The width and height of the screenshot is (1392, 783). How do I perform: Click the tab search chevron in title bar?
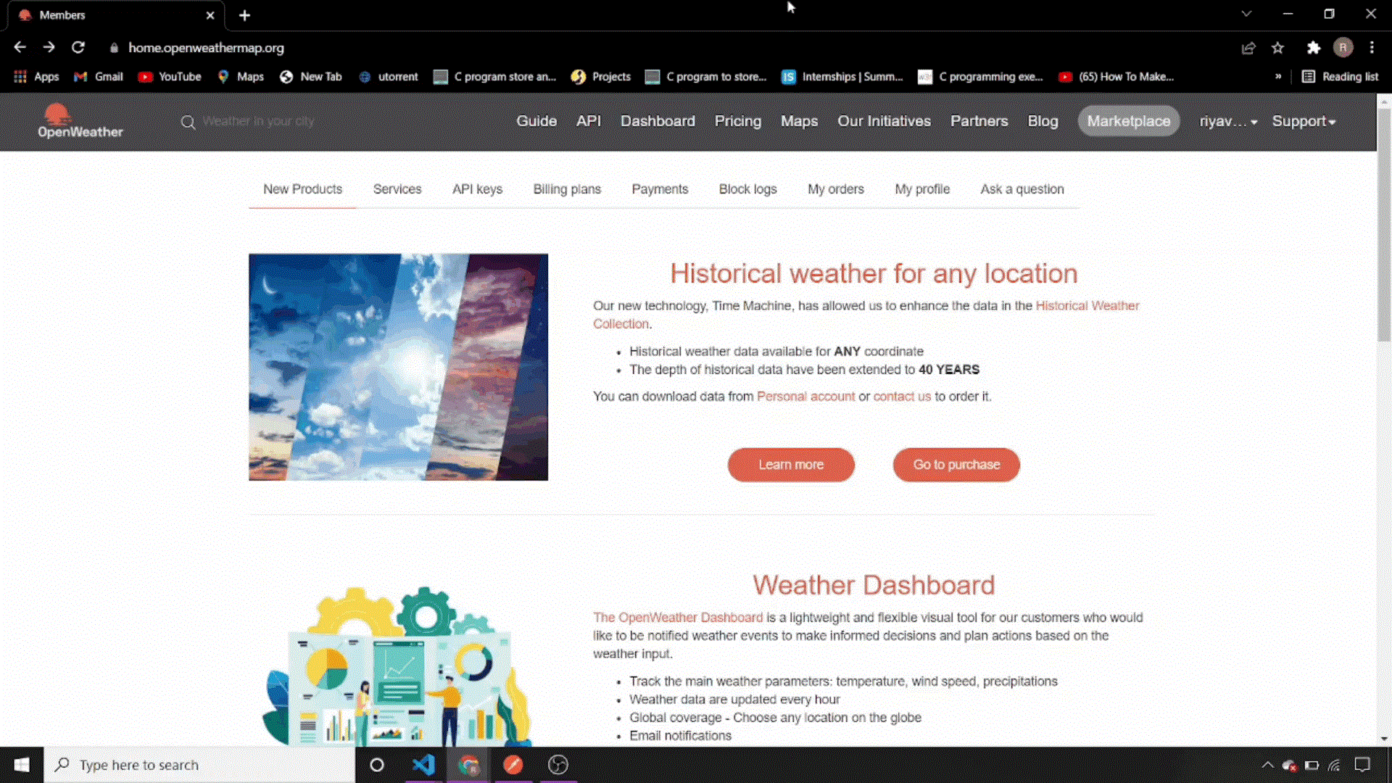1246,14
